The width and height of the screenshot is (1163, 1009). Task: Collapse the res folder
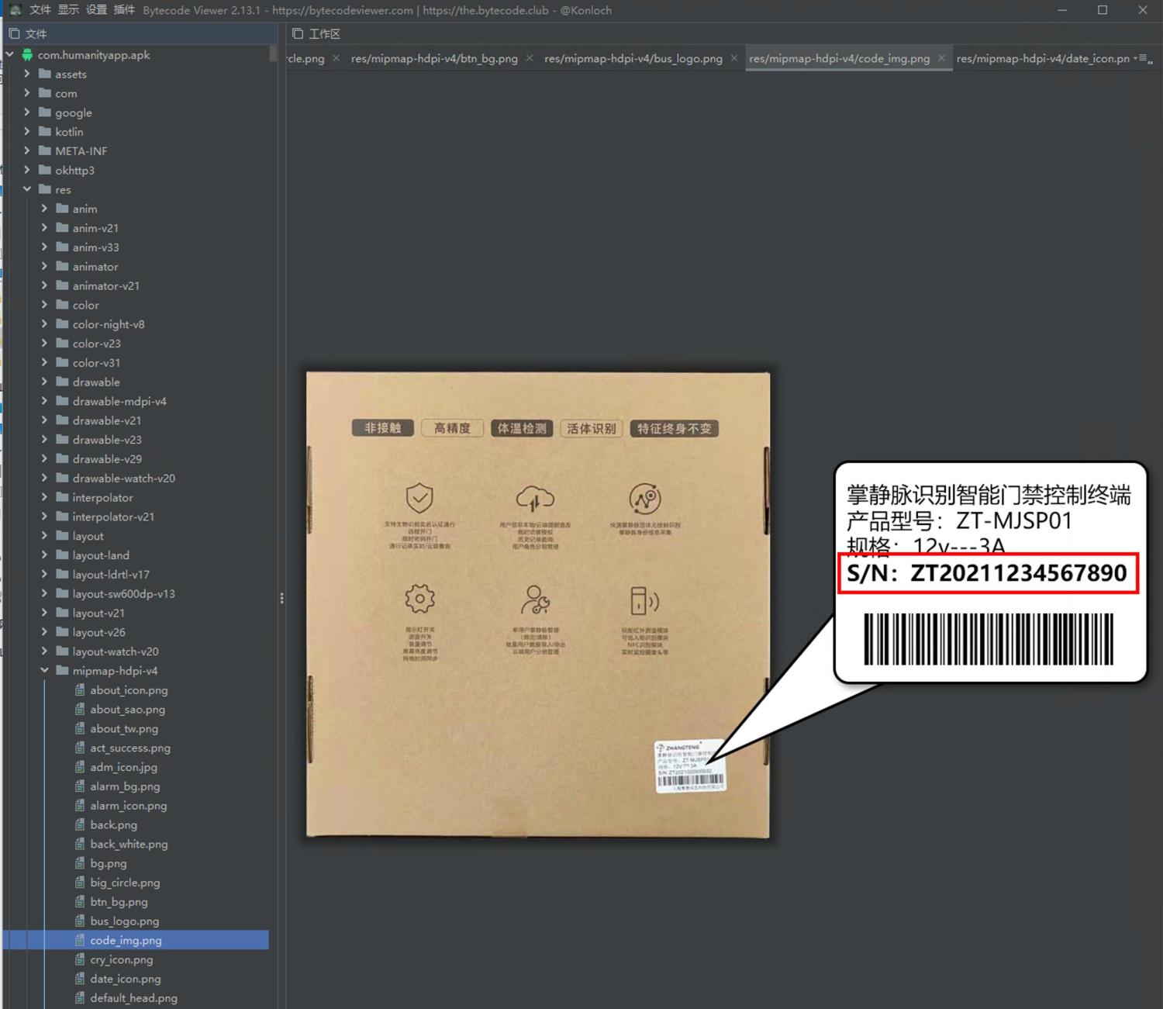pos(27,189)
